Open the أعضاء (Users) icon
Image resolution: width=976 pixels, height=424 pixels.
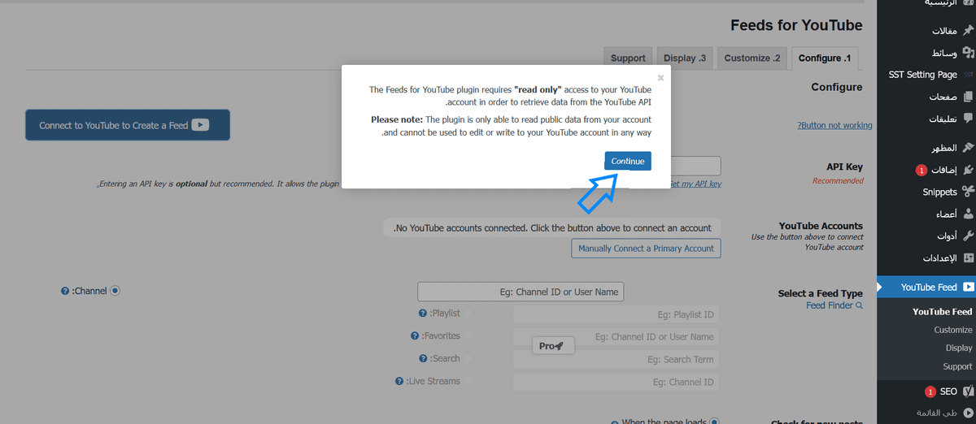968,214
